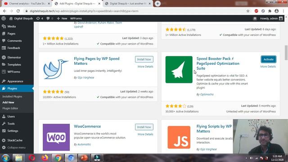Open the Chrome three-dot menu
This screenshot has height=162, width=288.
click(x=283, y=11)
